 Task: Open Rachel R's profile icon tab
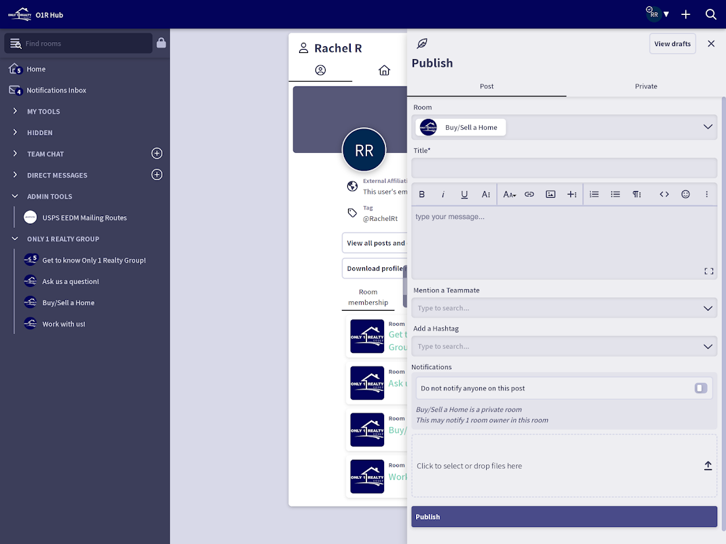tap(320, 70)
